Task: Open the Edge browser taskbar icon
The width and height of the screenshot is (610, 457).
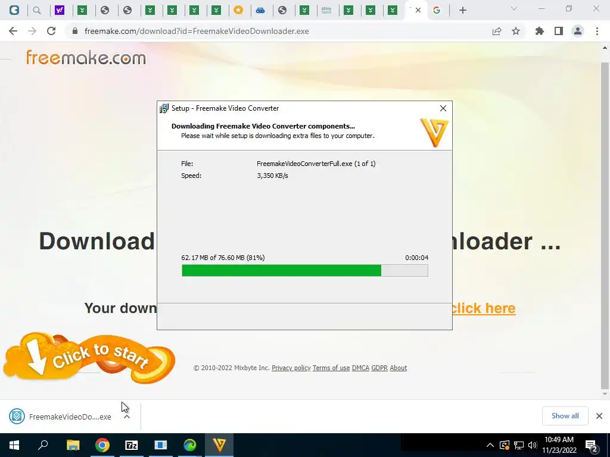Action: click(x=190, y=445)
